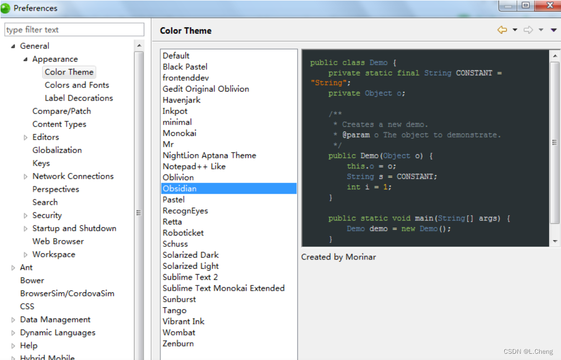Screen dimensions: 561x360
Task: Open Label Decorations settings
Action: [79, 97]
